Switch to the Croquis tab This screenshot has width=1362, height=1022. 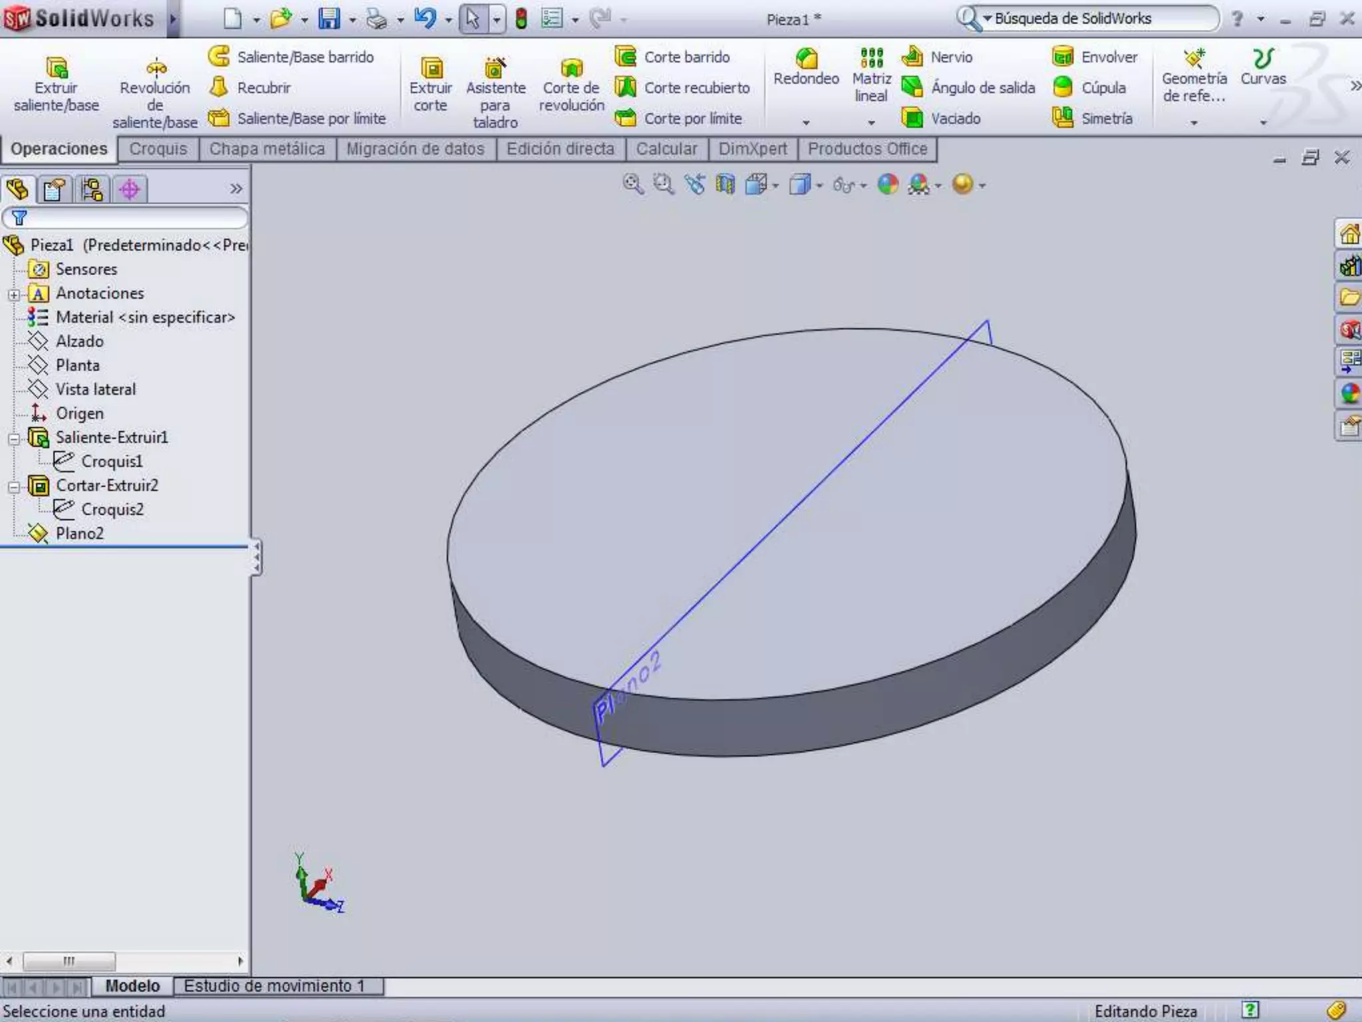coord(158,149)
